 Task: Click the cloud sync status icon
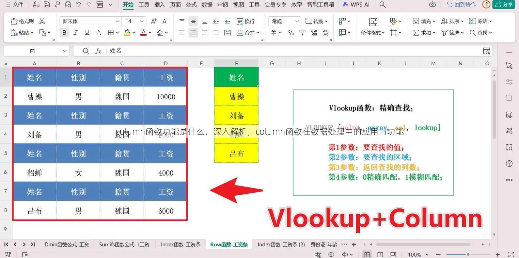432,5
